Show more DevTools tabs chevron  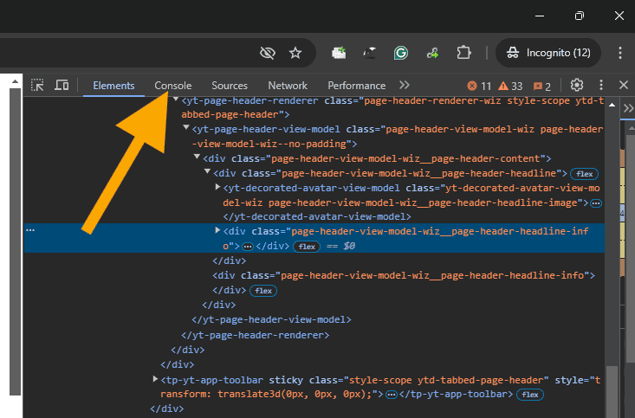(x=405, y=85)
